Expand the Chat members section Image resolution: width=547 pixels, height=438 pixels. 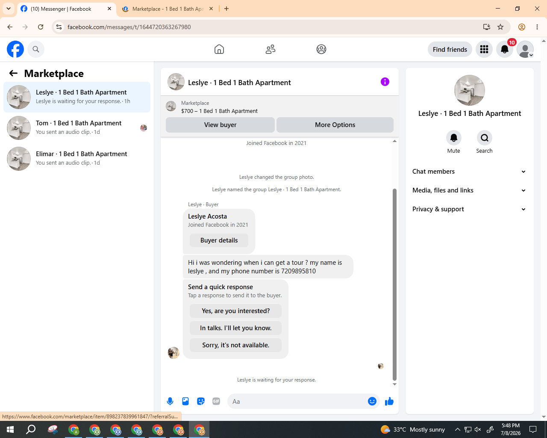470,172
